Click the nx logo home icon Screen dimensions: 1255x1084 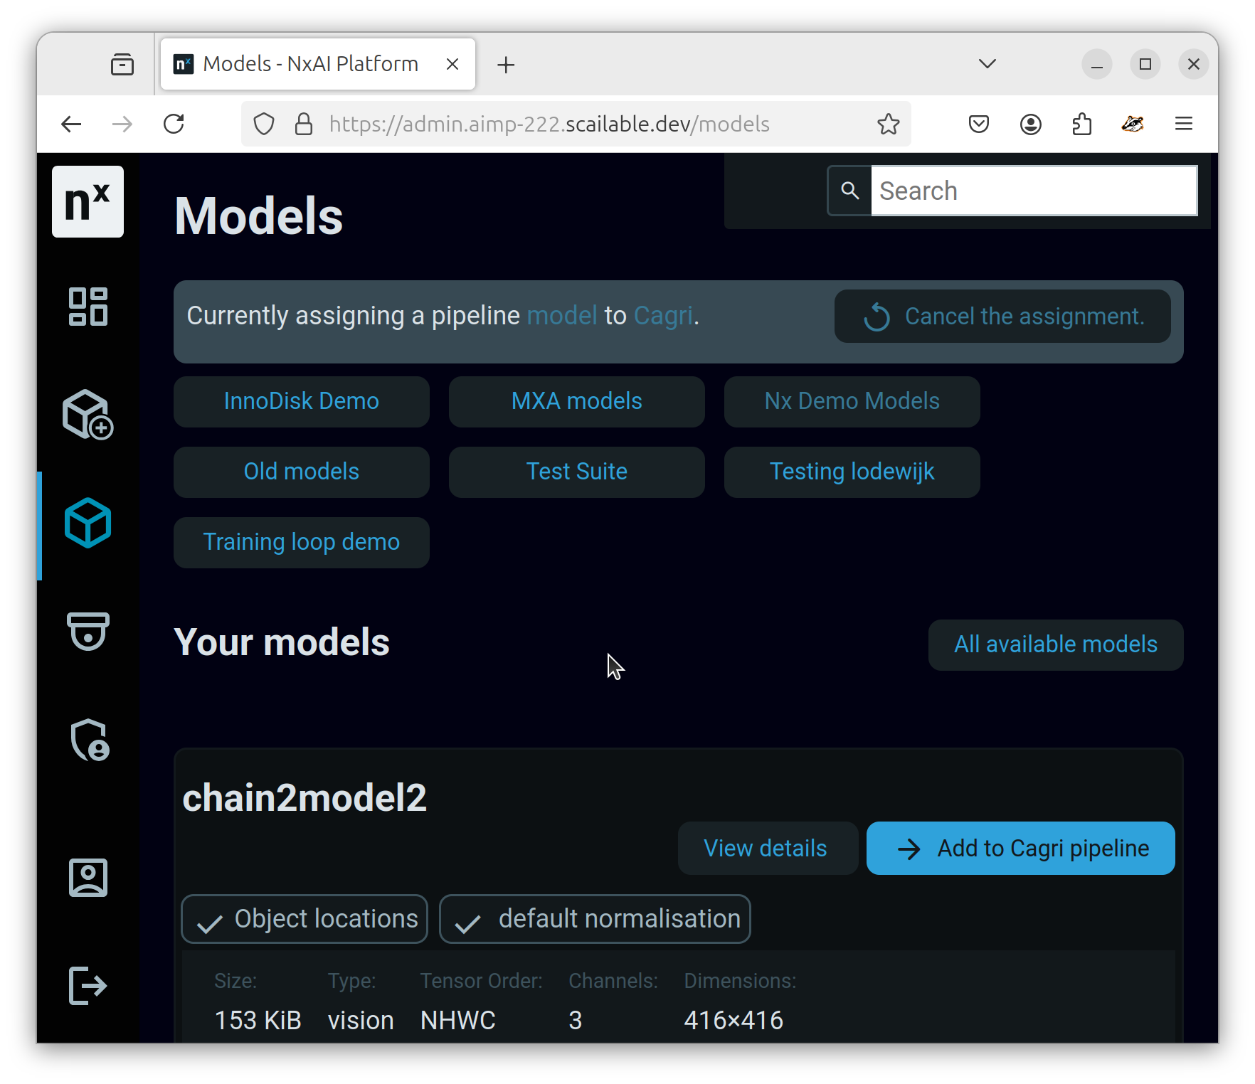88,202
